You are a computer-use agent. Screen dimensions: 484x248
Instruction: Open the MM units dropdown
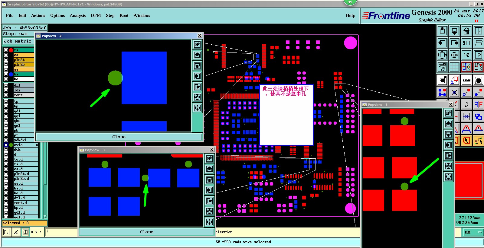473,232
